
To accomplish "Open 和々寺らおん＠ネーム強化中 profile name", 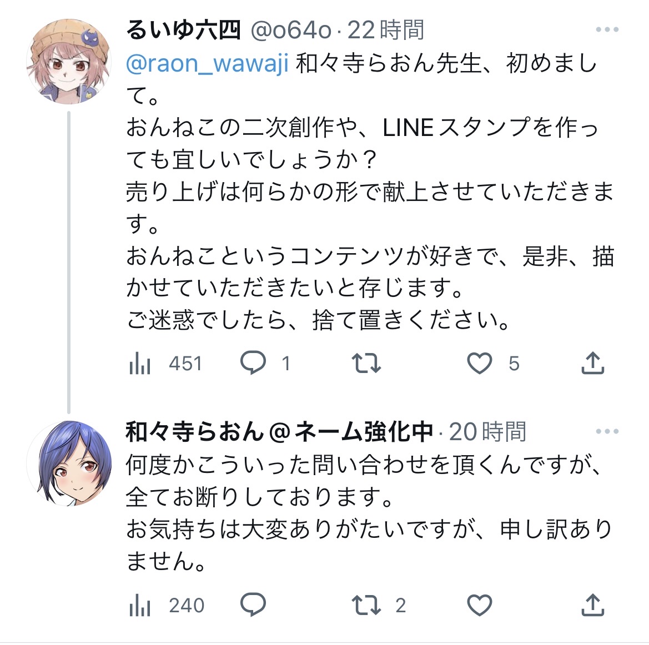I will 279,431.
